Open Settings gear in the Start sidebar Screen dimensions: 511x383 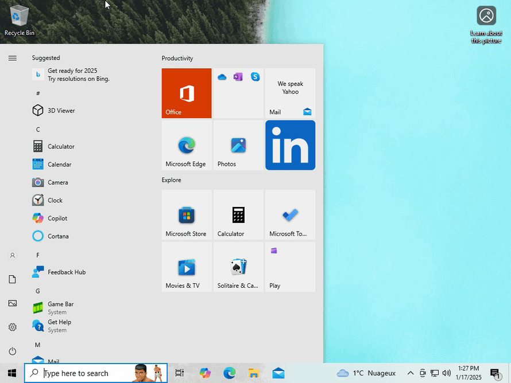13,327
